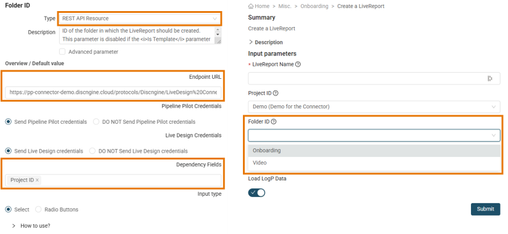Viewport: 508px width, 234px height.
Task: Click the help icon next to LiveReport Name
Action: click(298, 64)
